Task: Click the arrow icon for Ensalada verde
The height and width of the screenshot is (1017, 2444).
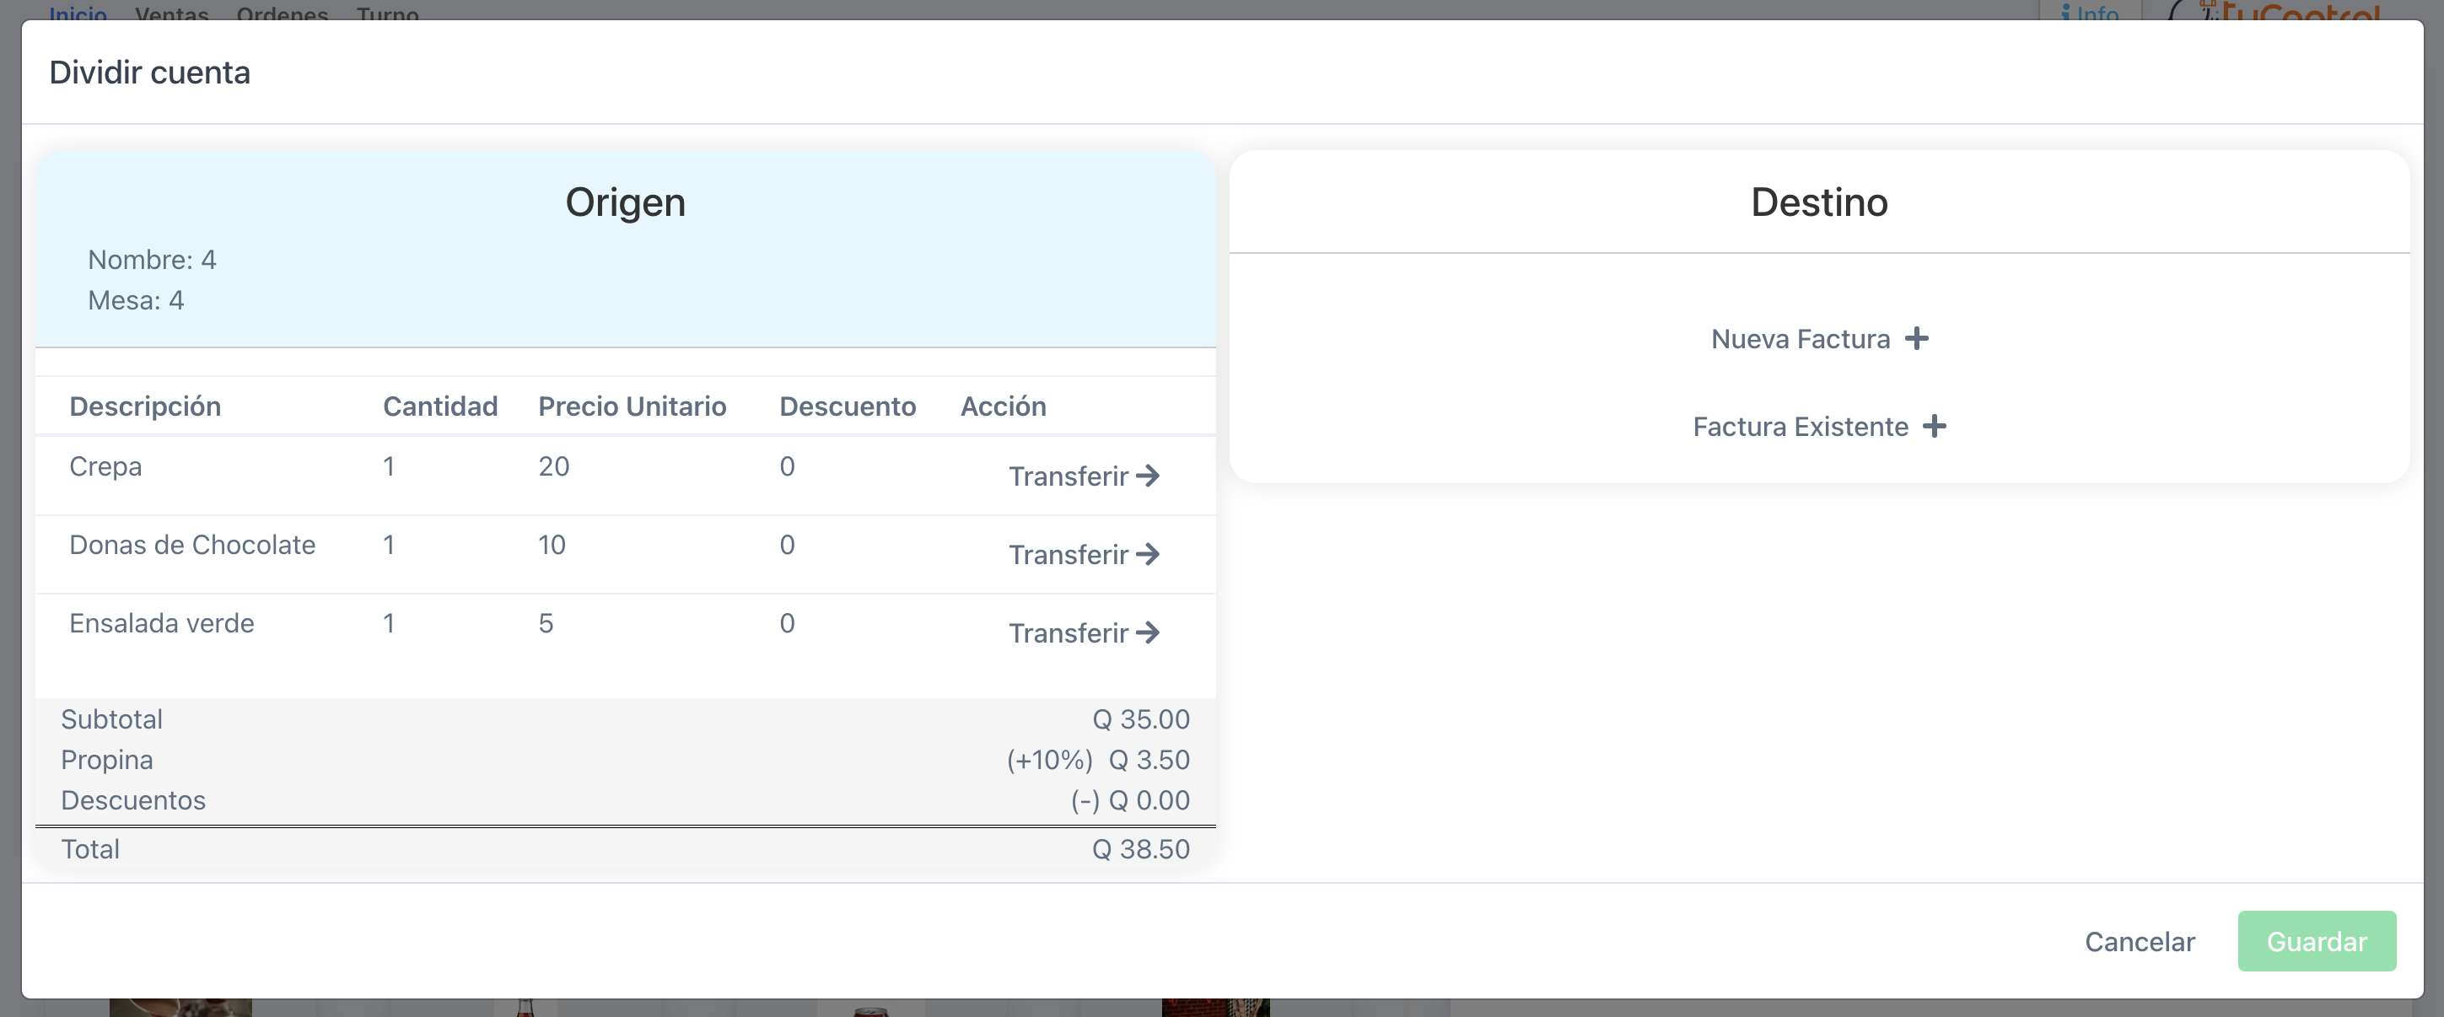Action: point(1148,632)
